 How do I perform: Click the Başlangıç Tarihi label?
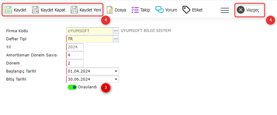[x=21, y=71]
